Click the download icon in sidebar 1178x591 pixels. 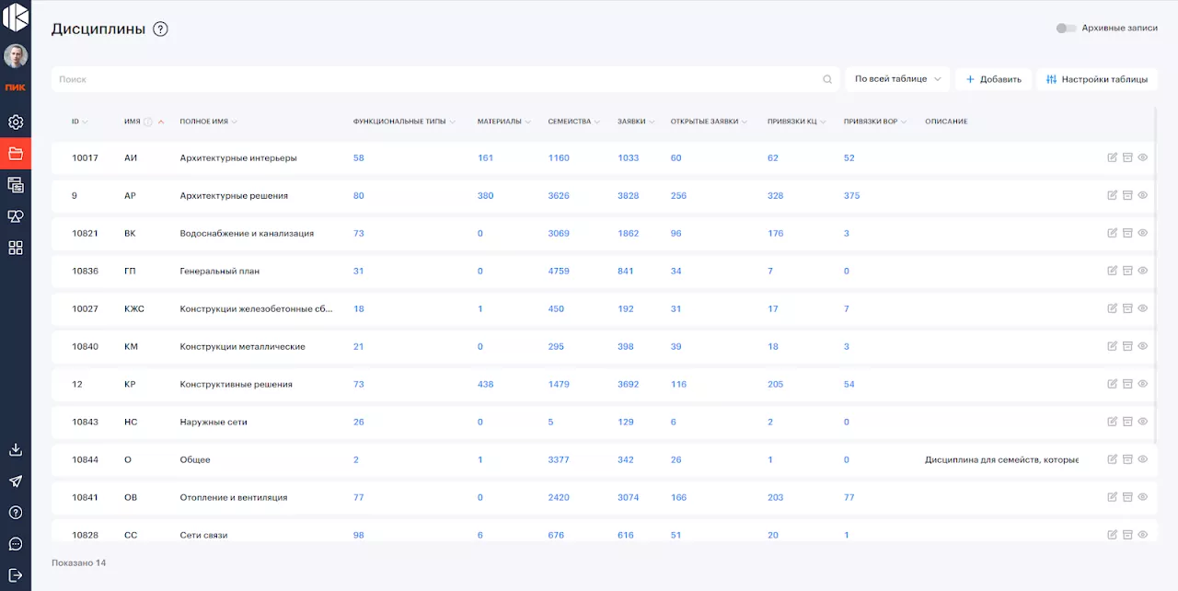coord(16,450)
